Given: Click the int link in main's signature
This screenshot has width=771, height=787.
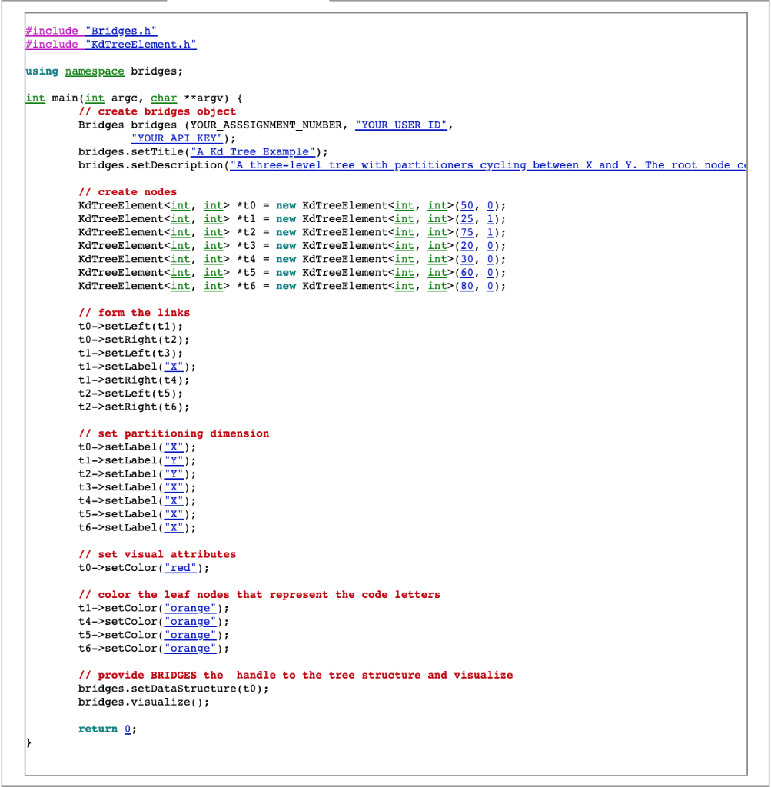Looking at the screenshot, I should point(35,98).
